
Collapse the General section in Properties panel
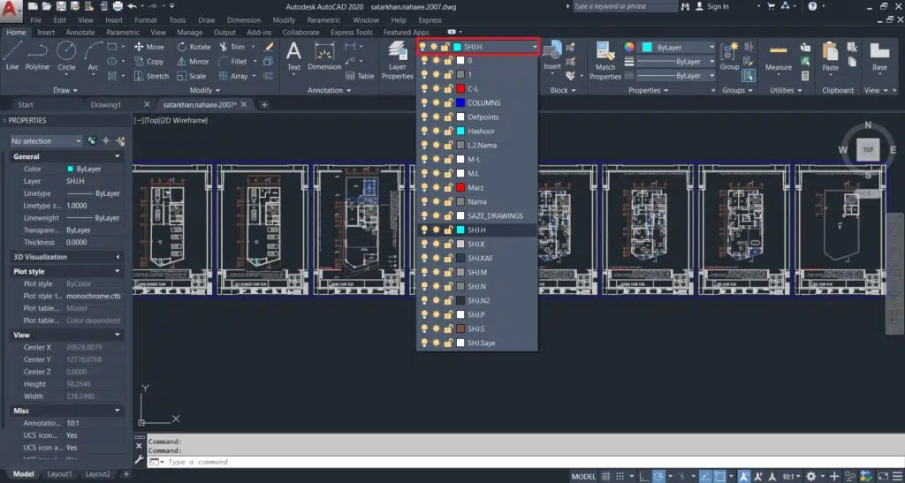tap(118, 156)
